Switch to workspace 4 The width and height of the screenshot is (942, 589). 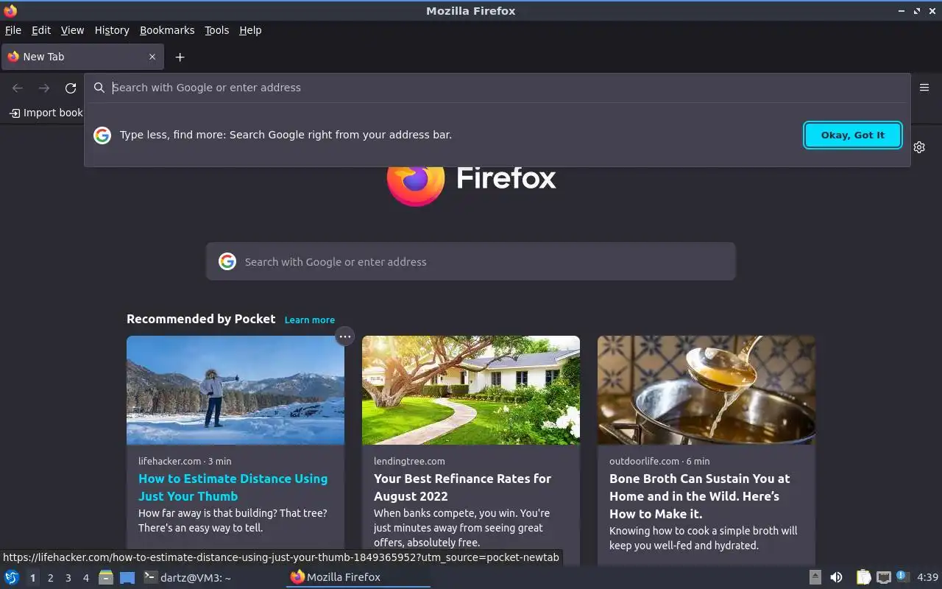85,578
